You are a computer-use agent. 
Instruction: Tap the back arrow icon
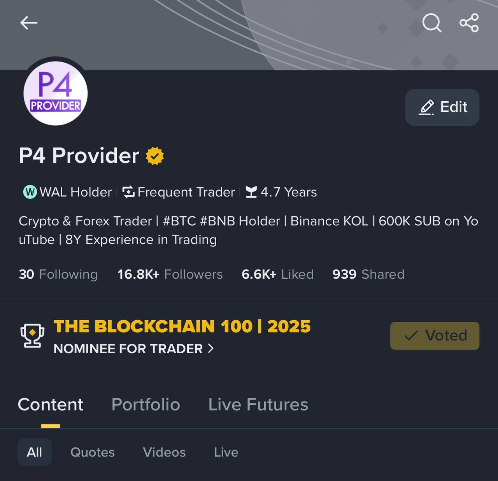[29, 23]
